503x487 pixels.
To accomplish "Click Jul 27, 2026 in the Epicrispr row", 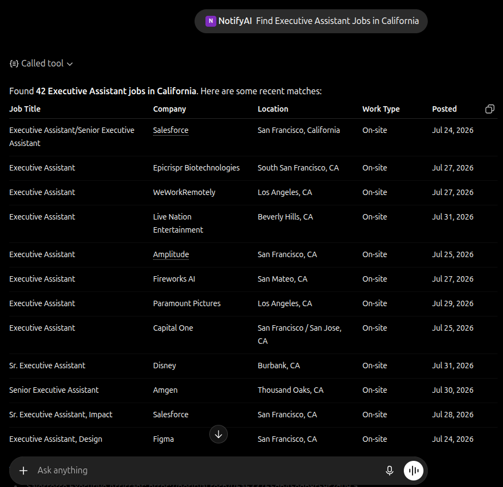I will pyautogui.click(x=453, y=168).
